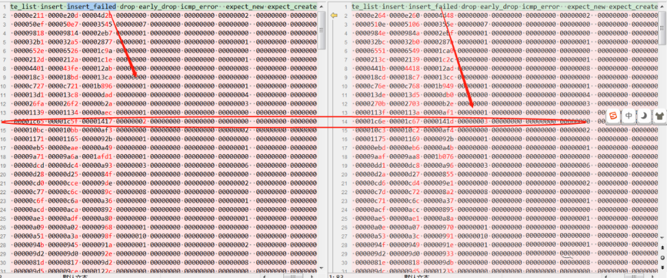Click the round current-difference icon below right scrollbar

(663, 258)
